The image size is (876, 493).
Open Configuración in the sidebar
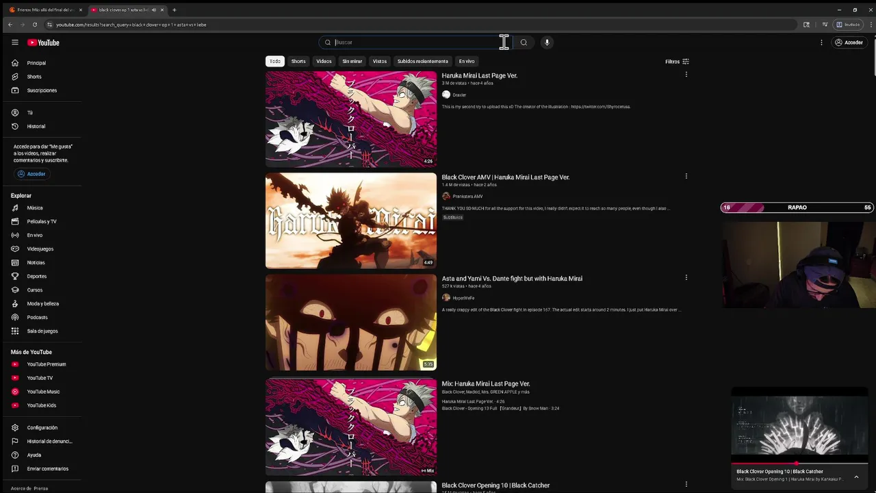click(x=41, y=427)
